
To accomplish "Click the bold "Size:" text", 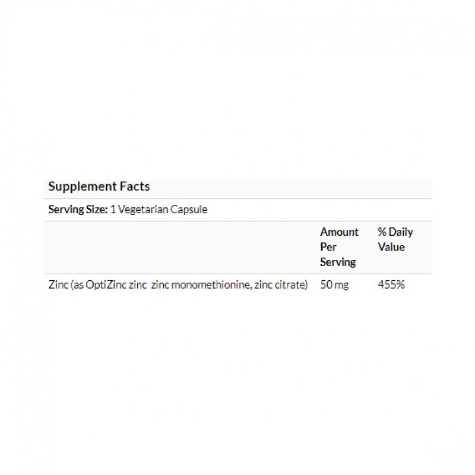I will pyautogui.click(x=96, y=210).
